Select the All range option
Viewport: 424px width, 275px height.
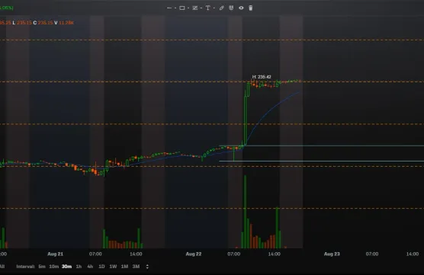tap(2, 267)
